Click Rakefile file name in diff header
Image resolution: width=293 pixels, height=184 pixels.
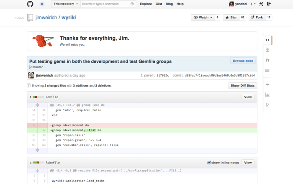click(53, 163)
